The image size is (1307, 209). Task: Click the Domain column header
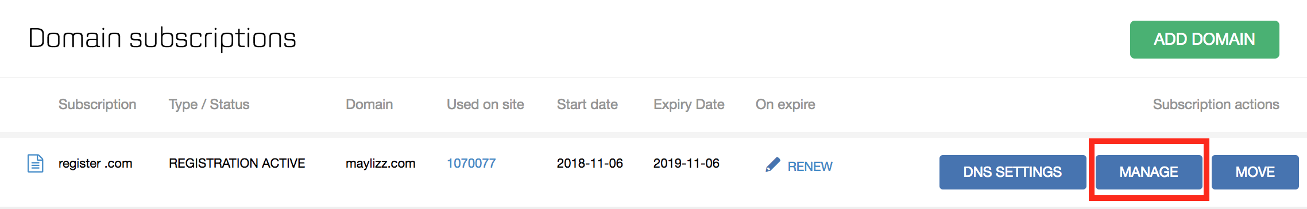click(x=369, y=104)
